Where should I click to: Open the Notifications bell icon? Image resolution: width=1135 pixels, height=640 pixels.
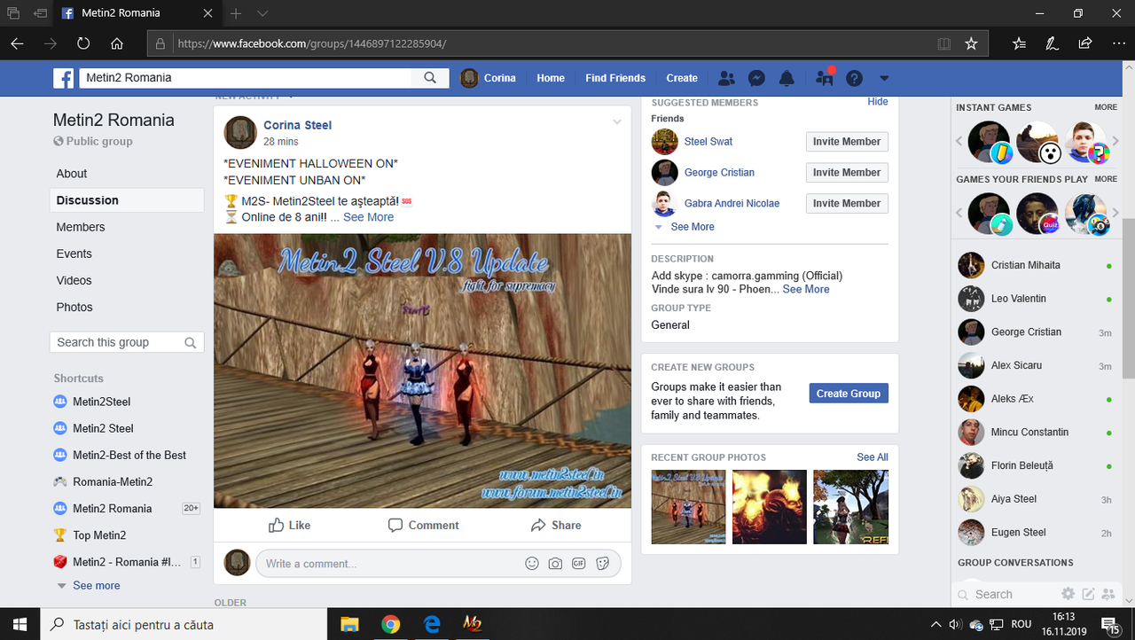coord(787,78)
